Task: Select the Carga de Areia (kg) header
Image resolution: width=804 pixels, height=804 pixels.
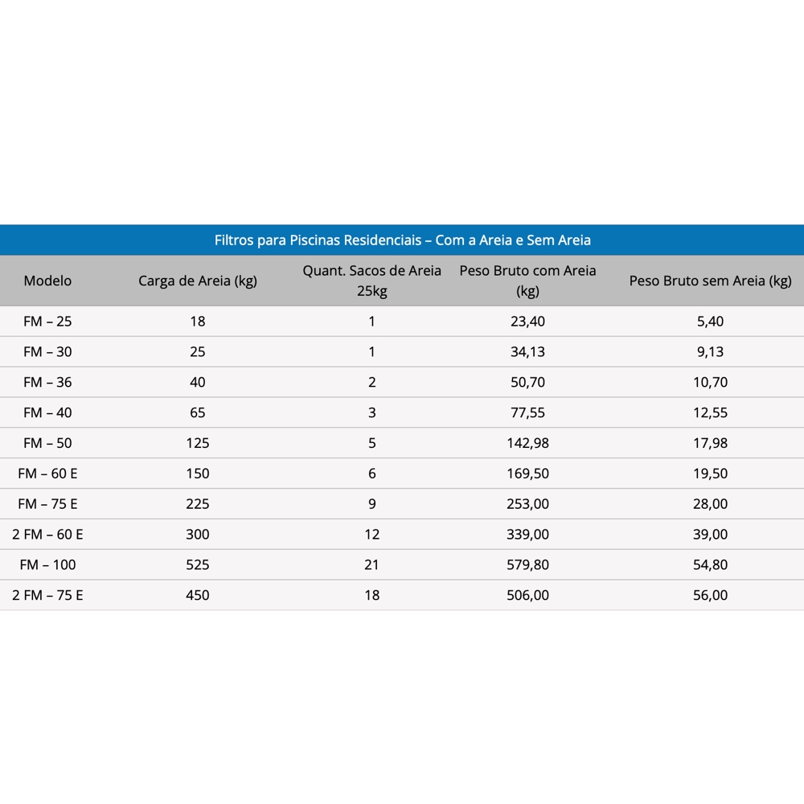Action: 198,281
